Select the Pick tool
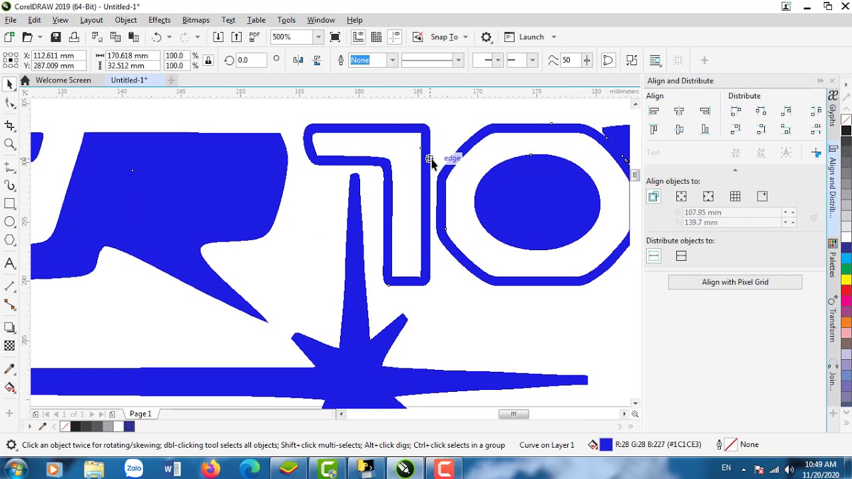This screenshot has height=479, width=852. pos(9,84)
